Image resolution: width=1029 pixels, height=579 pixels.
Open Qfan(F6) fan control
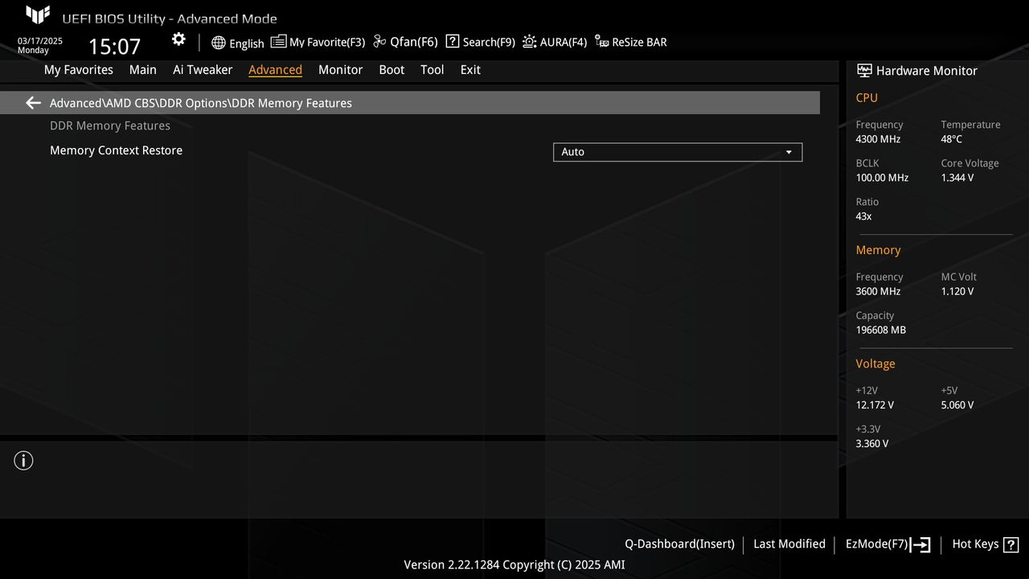tap(405, 42)
